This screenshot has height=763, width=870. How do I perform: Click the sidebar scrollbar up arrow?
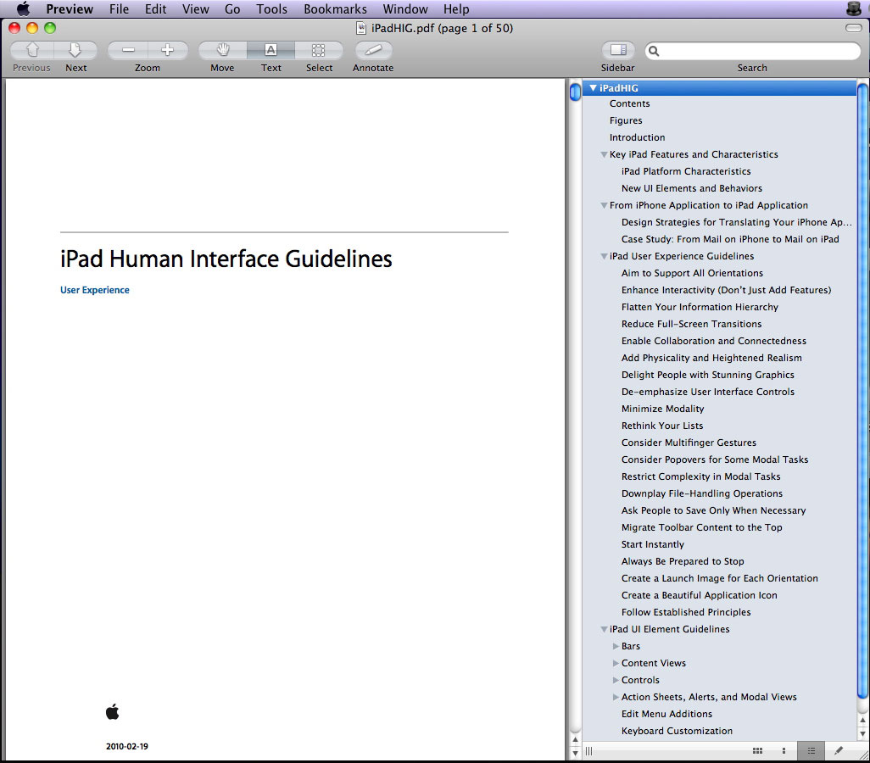point(862,721)
